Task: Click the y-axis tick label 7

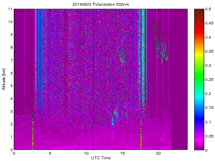Action: 11,60
